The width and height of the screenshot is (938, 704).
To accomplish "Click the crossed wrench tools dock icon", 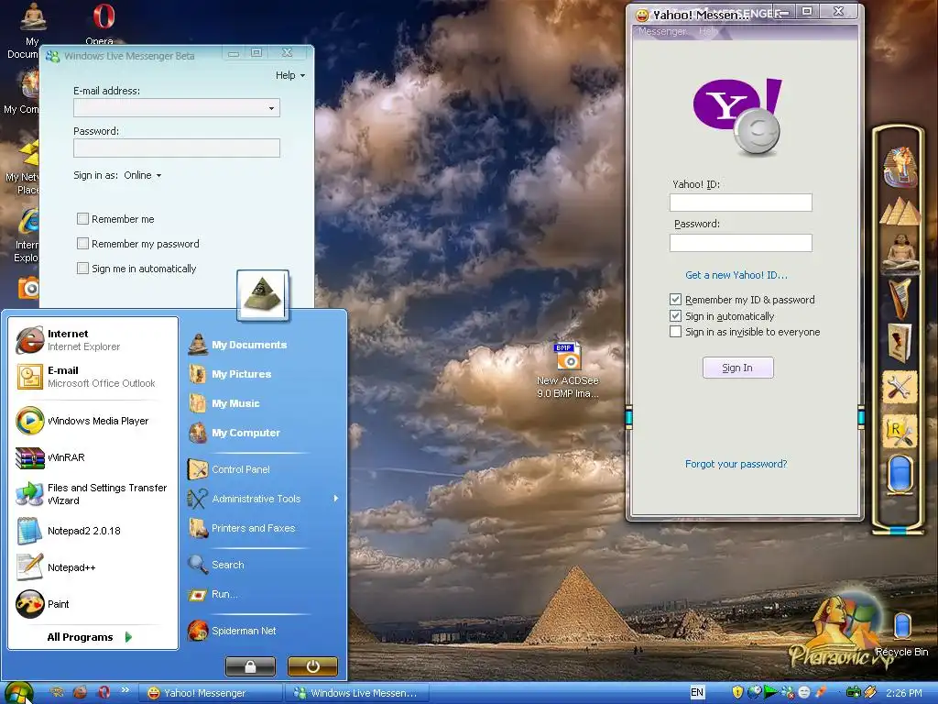I will coord(900,388).
